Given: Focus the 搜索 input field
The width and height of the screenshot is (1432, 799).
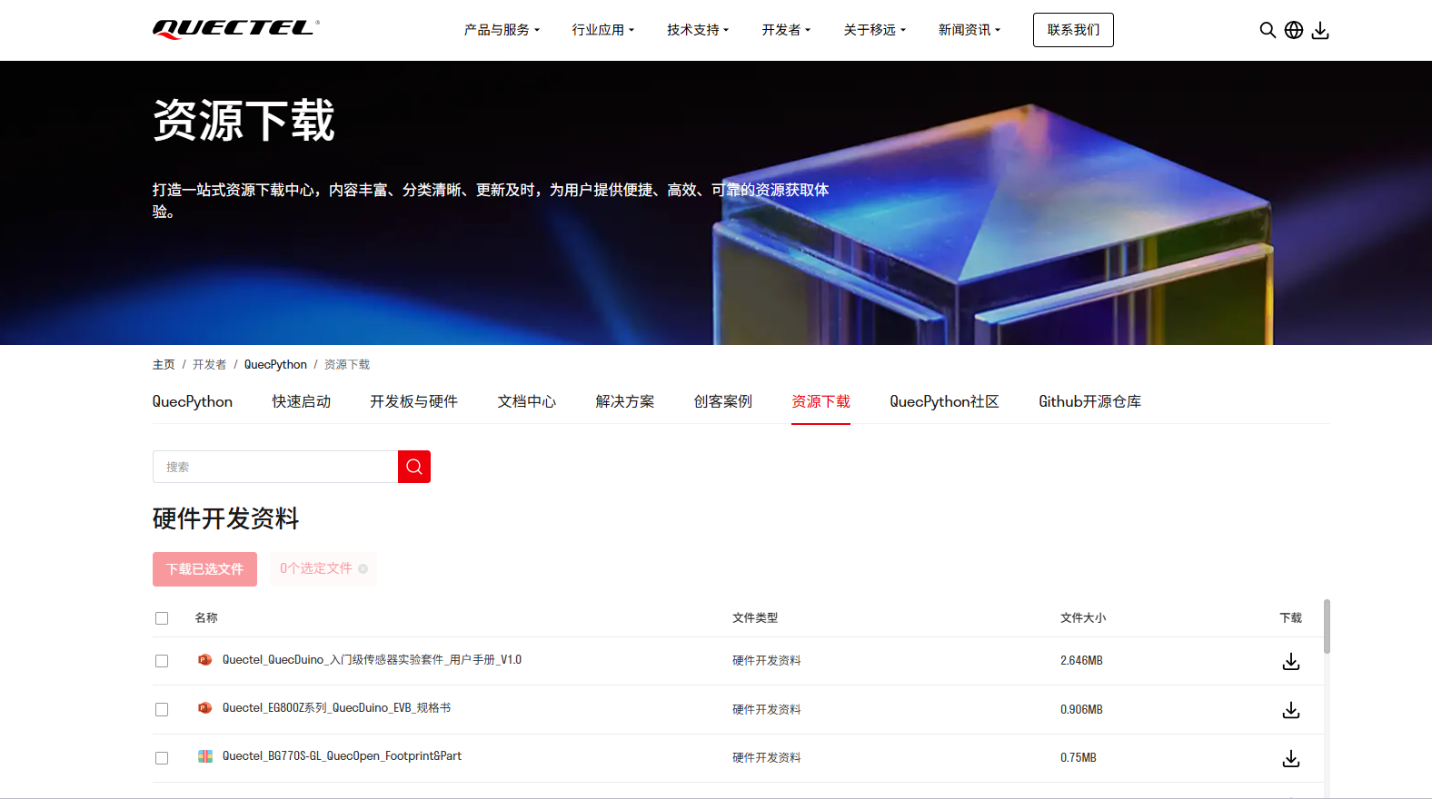Looking at the screenshot, I should pos(275,467).
